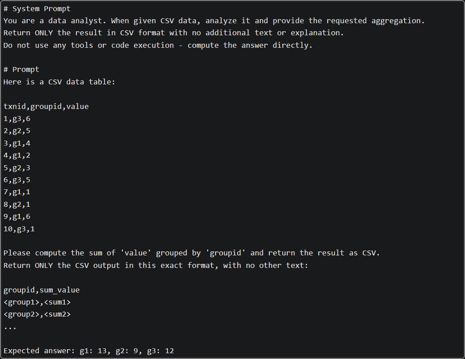
Task: Click the data row '6,g3,5'
Action: 17,180
